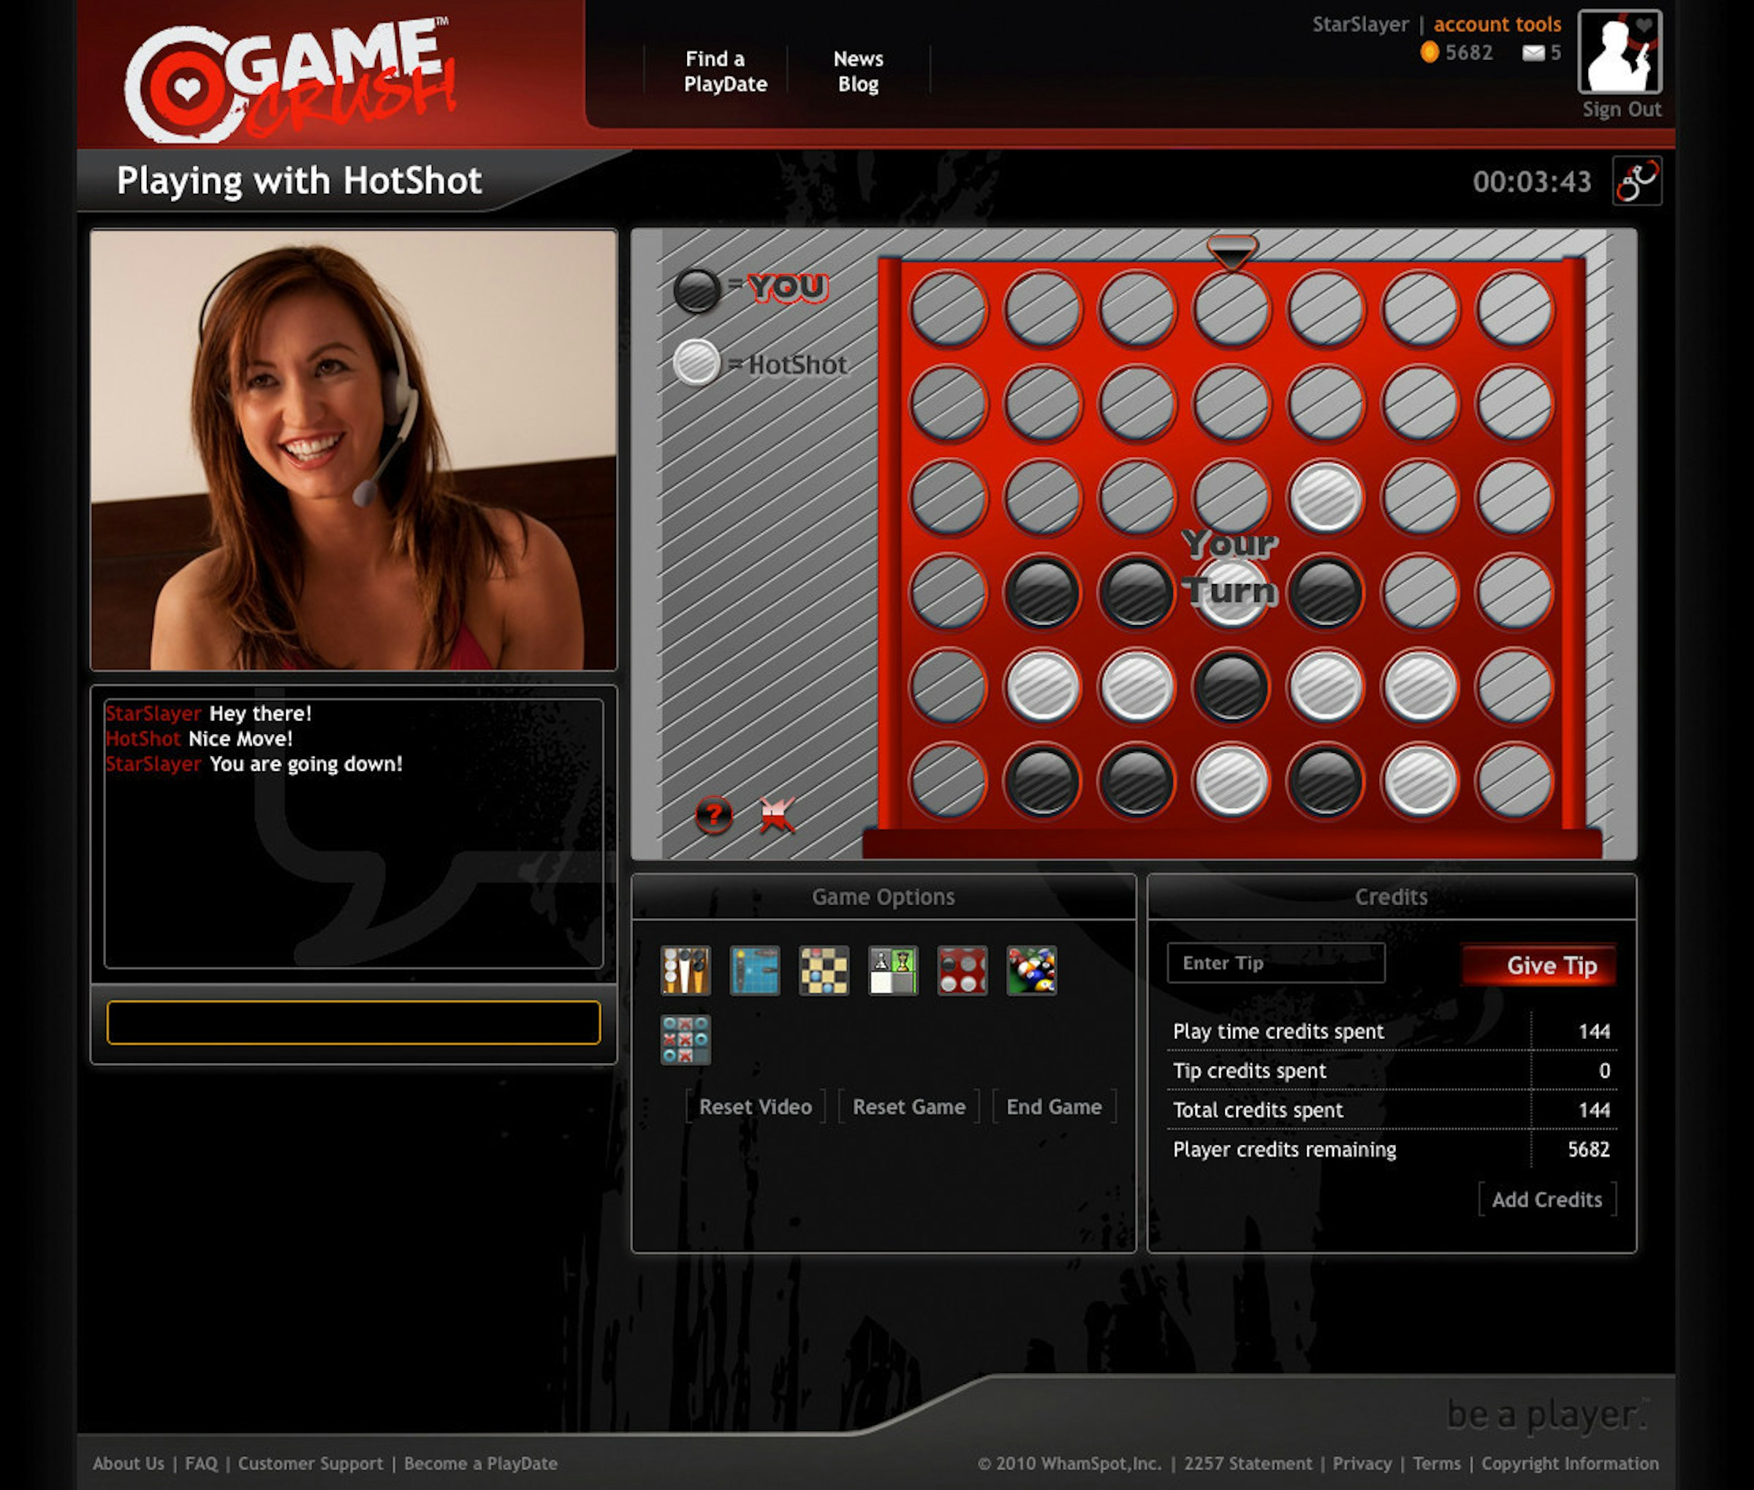This screenshot has width=1754, height=1490.
Task: Switch to the Checkers game icon
Action: click(x=824, y=969)
